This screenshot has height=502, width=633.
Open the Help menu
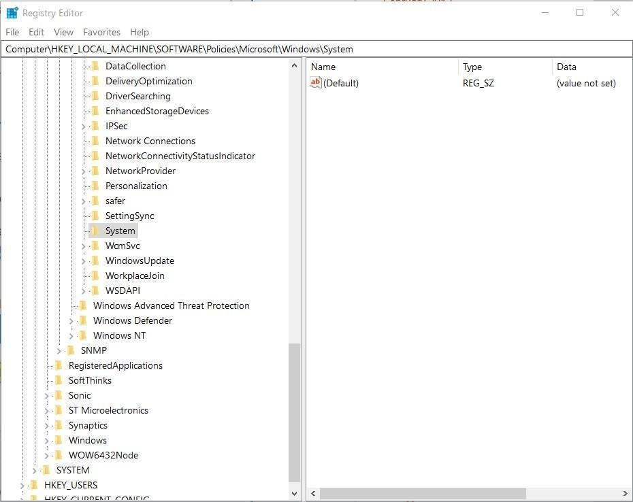[140, 32]
